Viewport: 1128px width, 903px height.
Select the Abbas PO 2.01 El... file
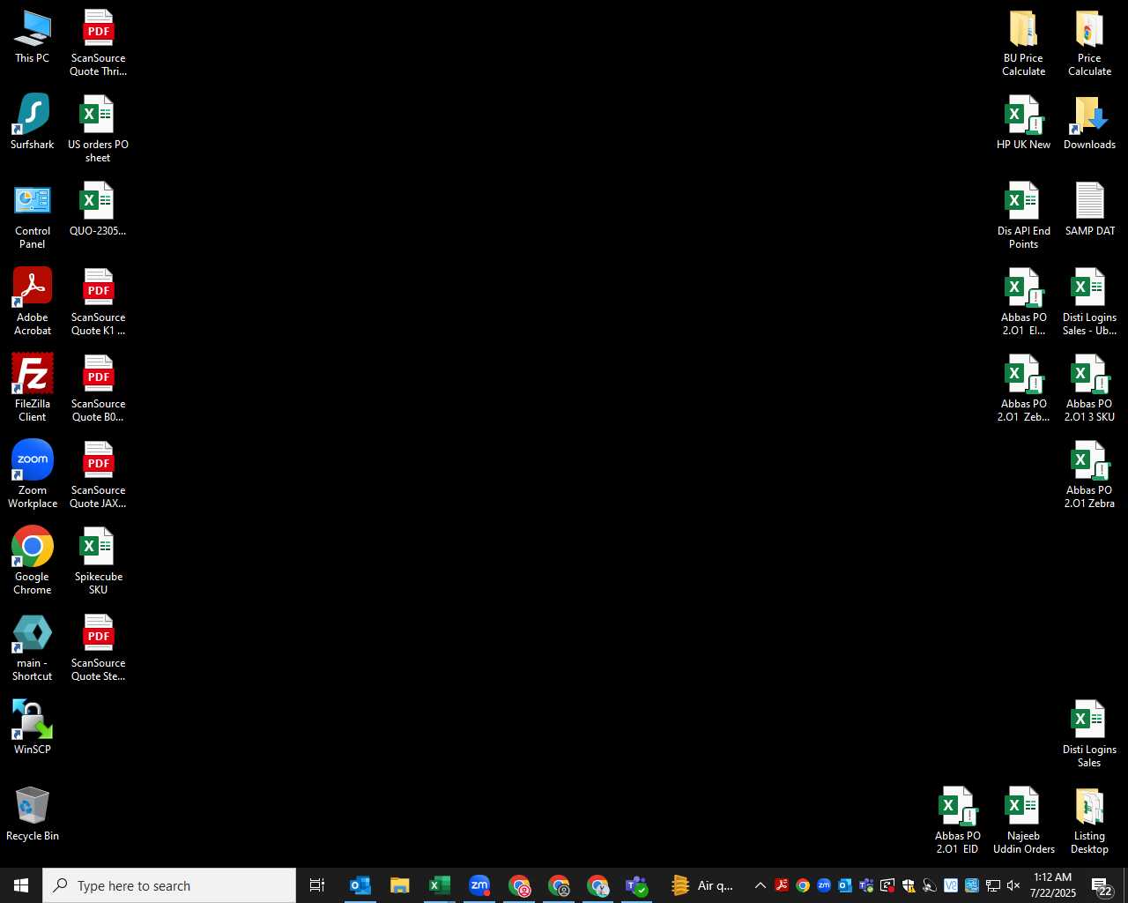click(1023, 302)
